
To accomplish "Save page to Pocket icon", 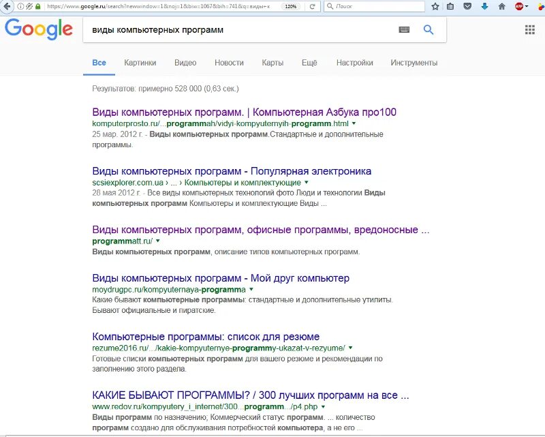I will tap(467, 6).
